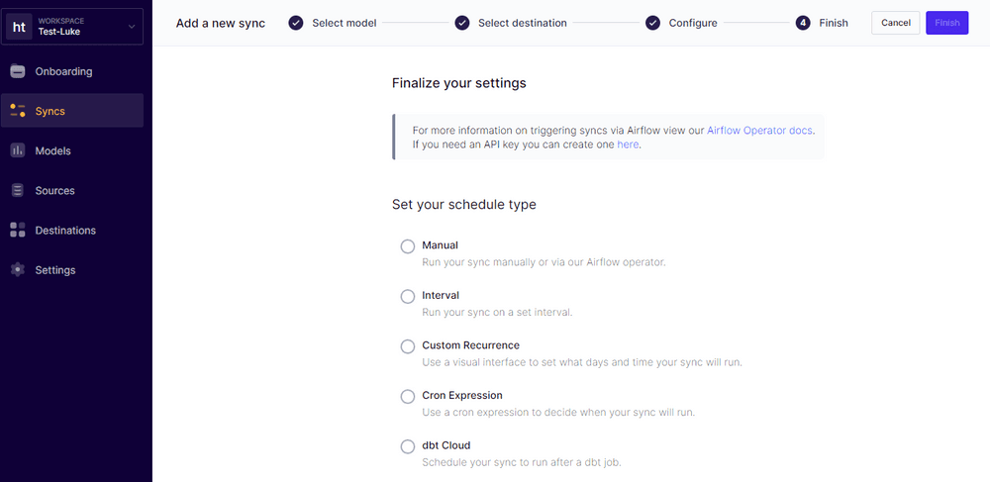
Task: Select Custom Recurrence radio button
Action: 407,346
